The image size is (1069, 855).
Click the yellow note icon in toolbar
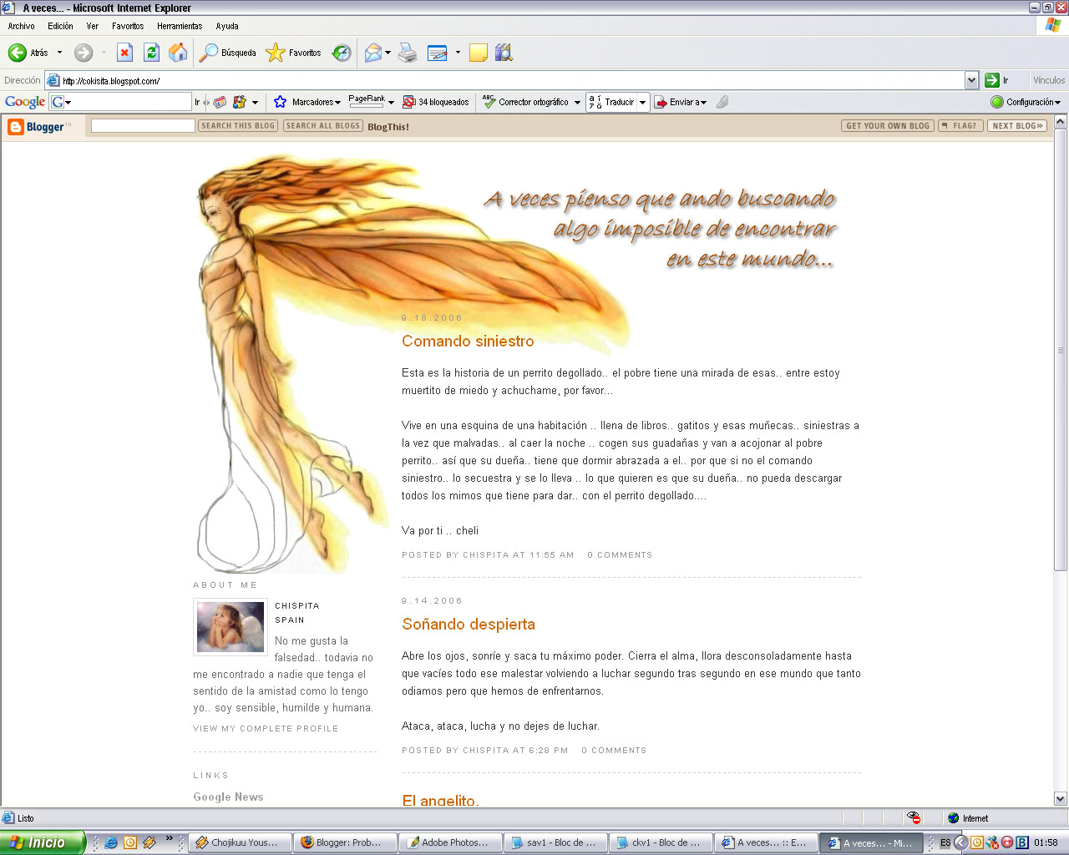pos(479,53)
